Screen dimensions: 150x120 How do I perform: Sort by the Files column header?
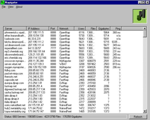point(91,28)
